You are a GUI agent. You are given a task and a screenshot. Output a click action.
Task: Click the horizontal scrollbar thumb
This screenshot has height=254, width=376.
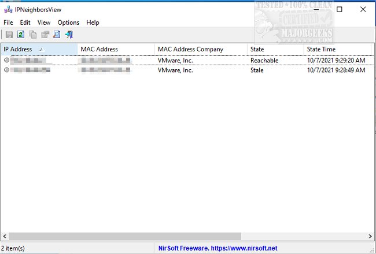125,236
